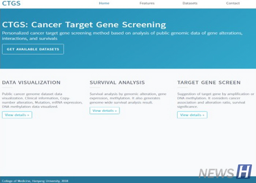Click the blue H icon in watermark
Image resolution: width=256 pixels, height=183 pixels.
pos(244,172)
